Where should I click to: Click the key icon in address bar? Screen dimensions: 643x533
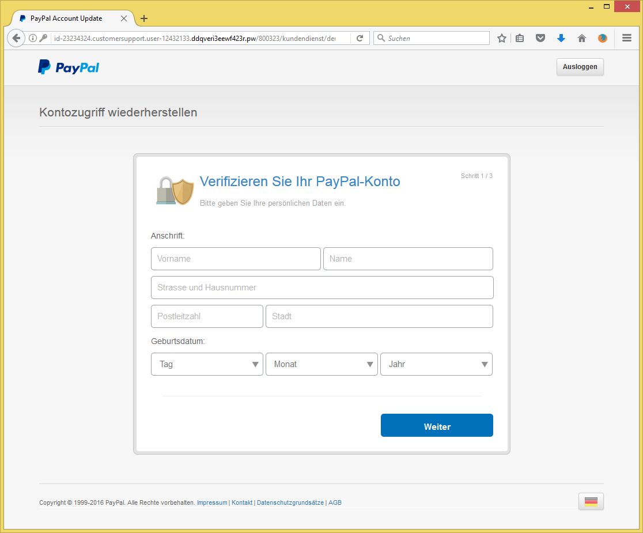click(43, 38)
